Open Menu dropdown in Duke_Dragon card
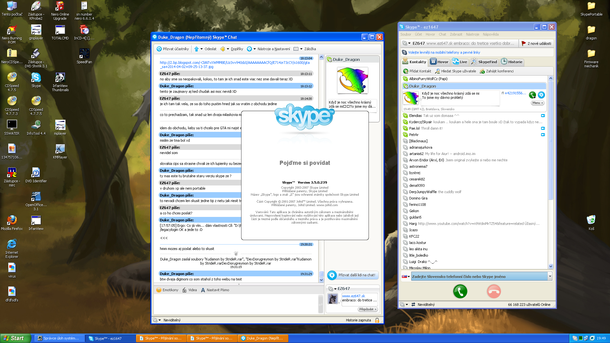Screen dimensions: 610x343 (x=538, y=103)
